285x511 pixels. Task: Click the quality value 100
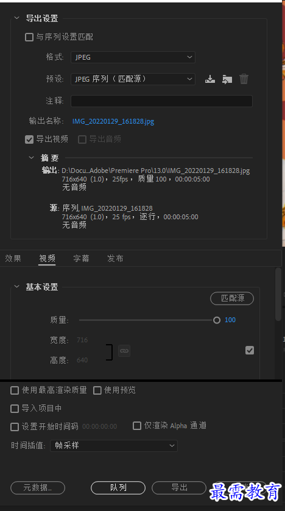point(230,320)
